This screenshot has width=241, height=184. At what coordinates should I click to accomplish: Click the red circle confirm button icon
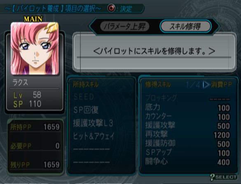point(111,8)
